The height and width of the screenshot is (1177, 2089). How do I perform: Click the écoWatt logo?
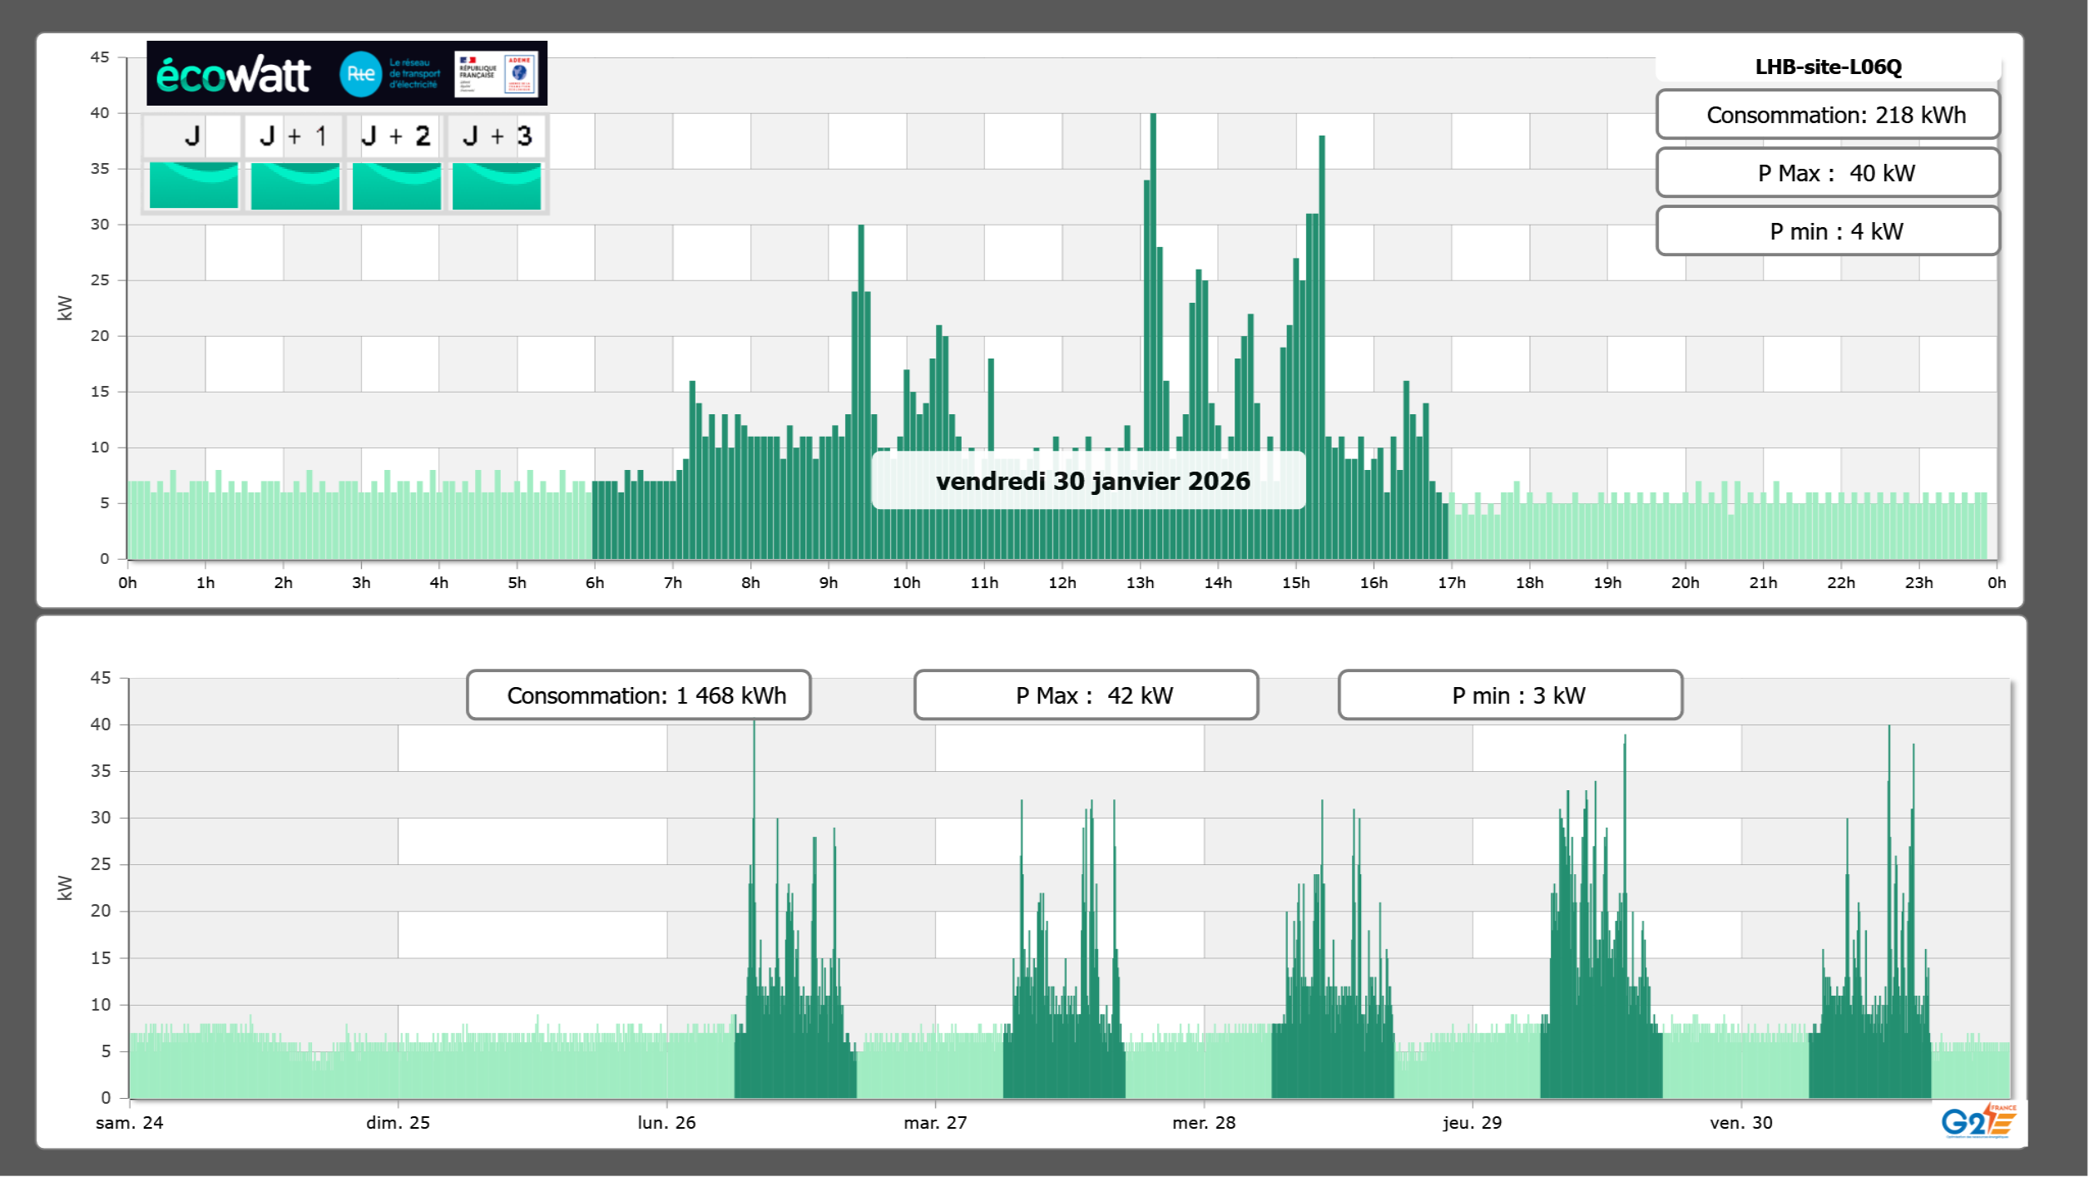coord(233,75)
